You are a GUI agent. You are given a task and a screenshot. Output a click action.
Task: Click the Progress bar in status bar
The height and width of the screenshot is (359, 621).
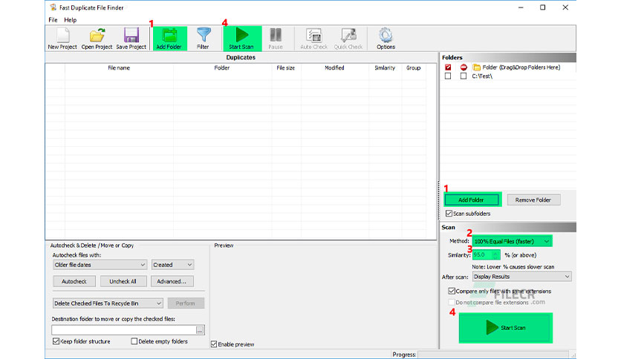click(494, 355)
